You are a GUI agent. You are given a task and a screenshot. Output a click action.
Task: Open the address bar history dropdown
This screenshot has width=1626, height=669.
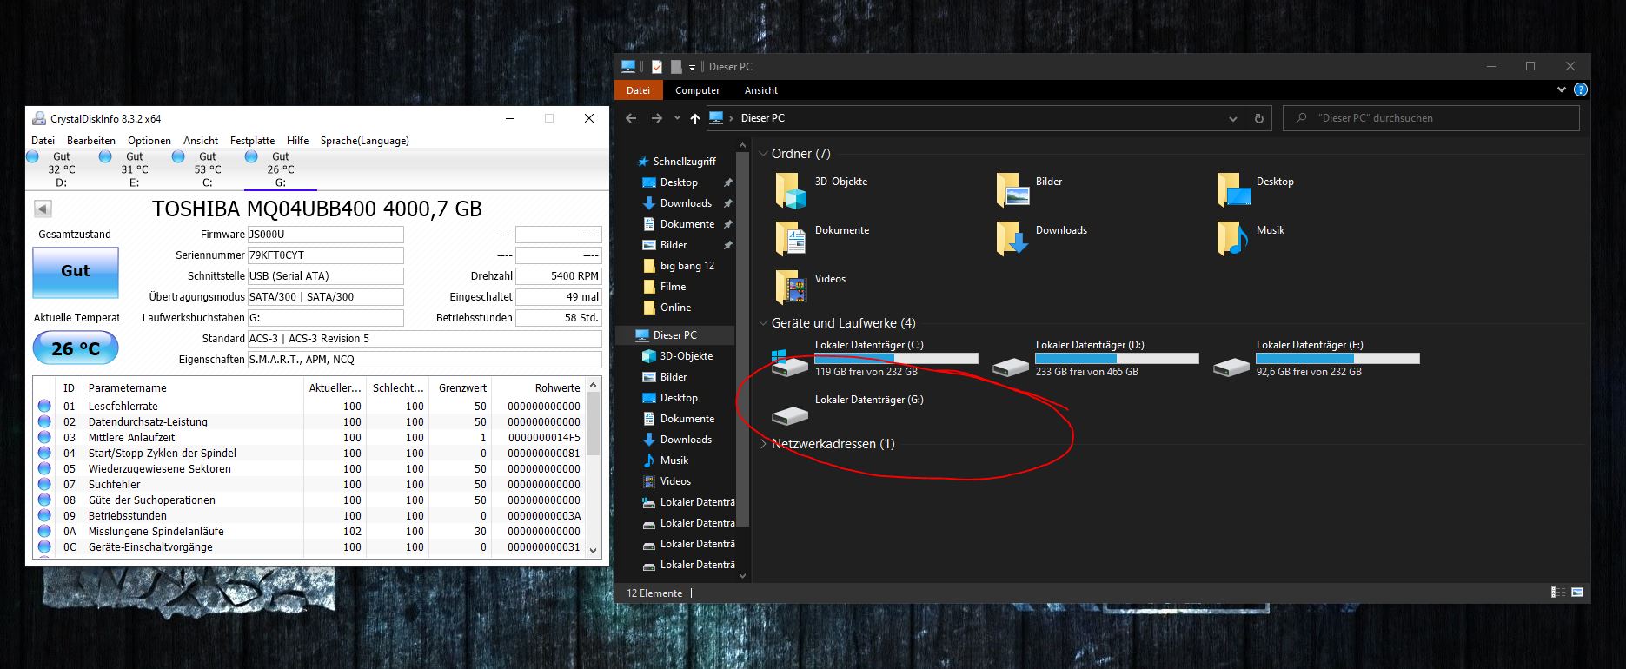click(1233, 119)
